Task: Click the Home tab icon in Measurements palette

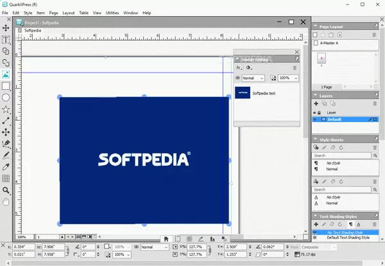Action: coord(166,239)
